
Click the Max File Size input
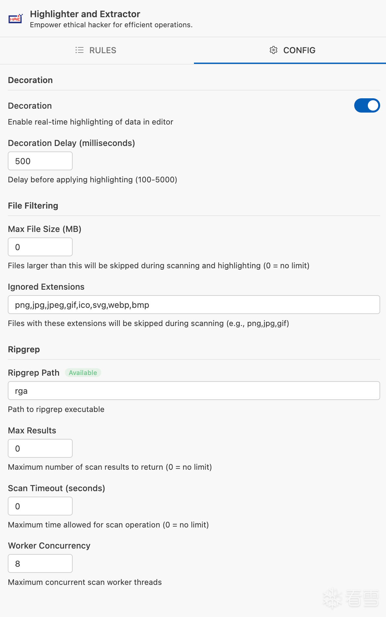pos(40,247)
